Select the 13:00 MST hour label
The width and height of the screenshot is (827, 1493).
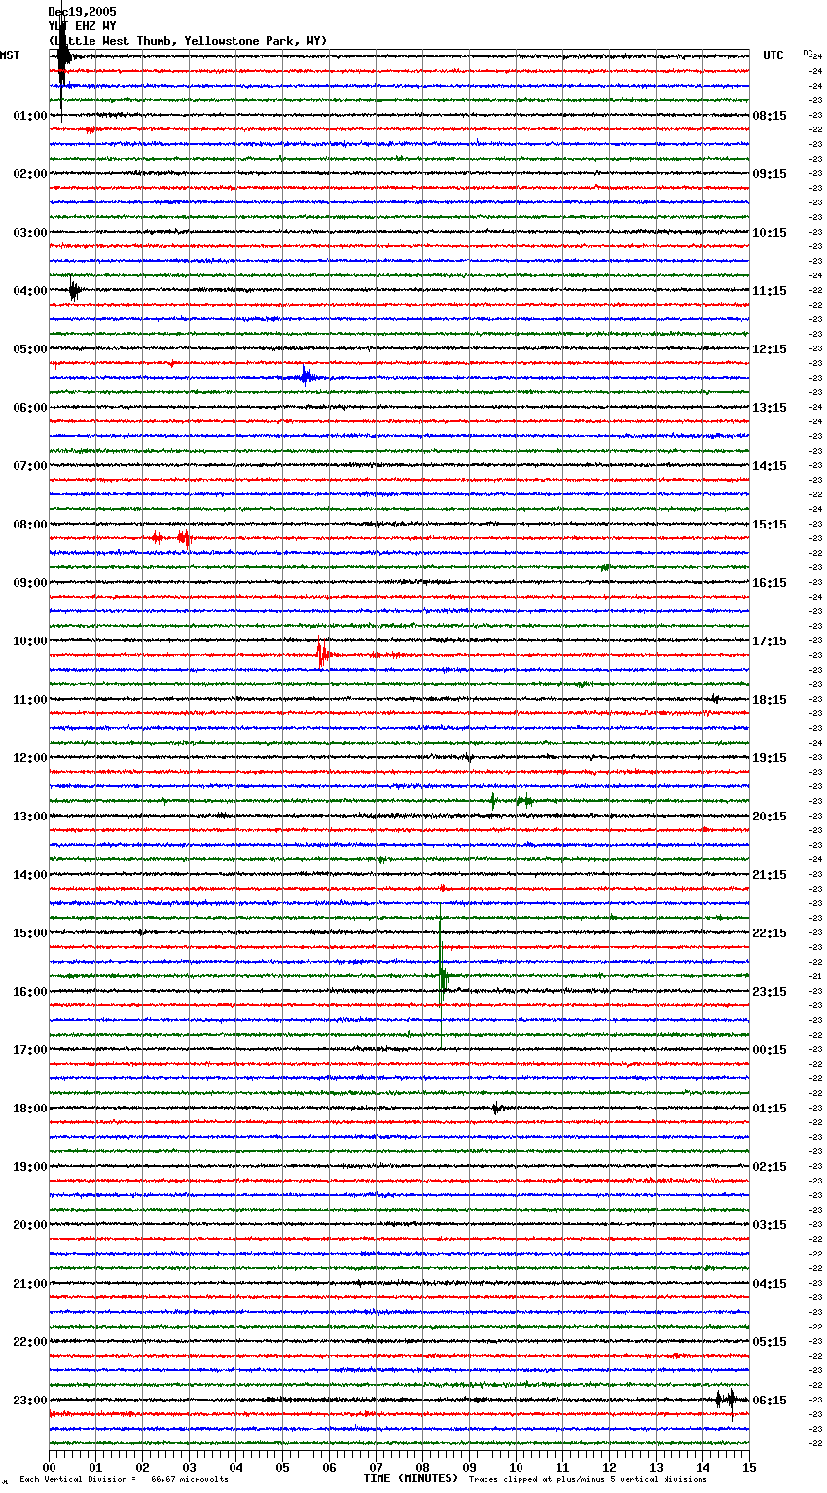point(30,817)
